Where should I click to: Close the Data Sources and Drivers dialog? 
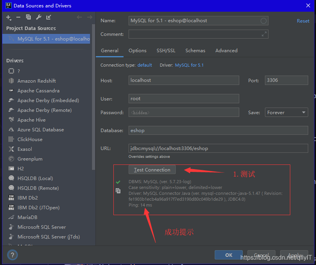308,5
